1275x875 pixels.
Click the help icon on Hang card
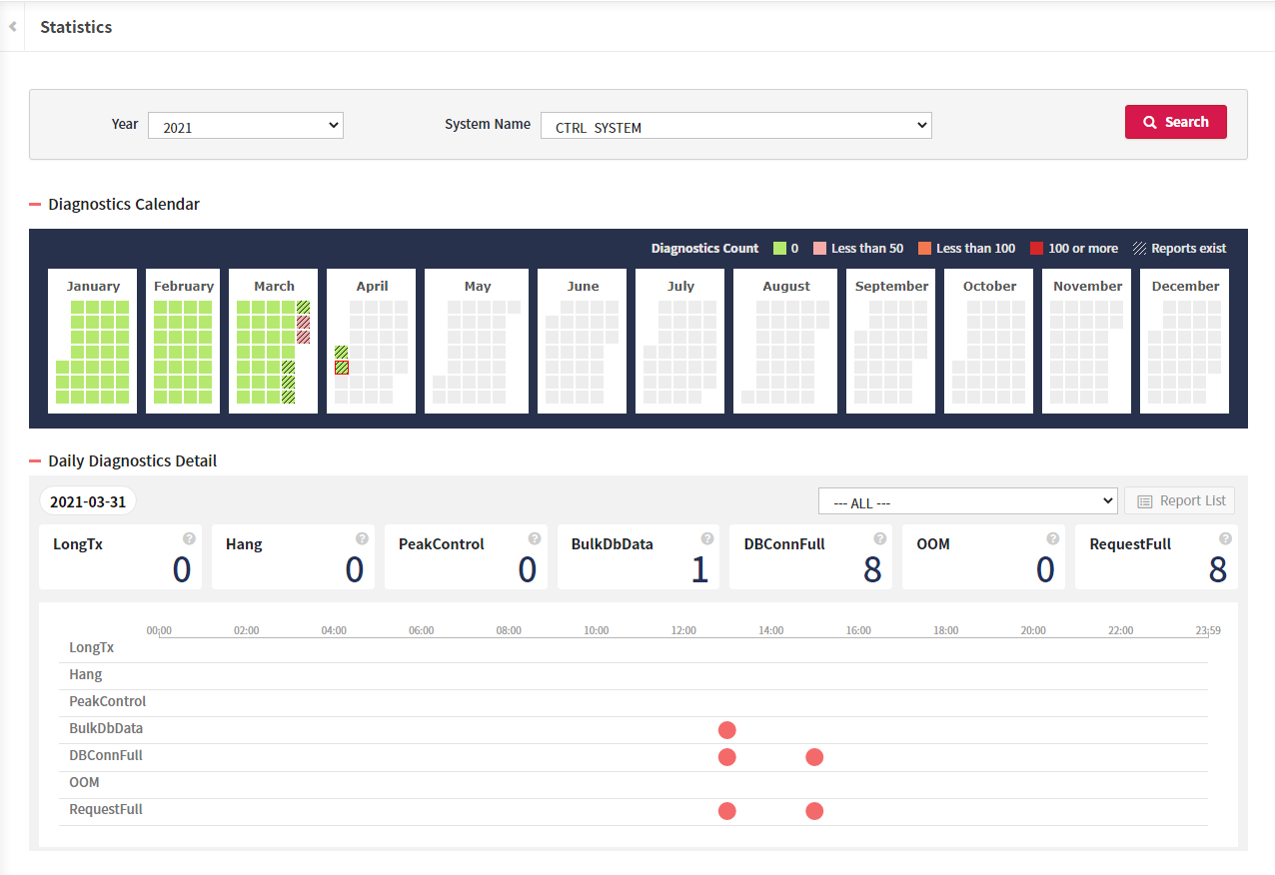[362, 538]
